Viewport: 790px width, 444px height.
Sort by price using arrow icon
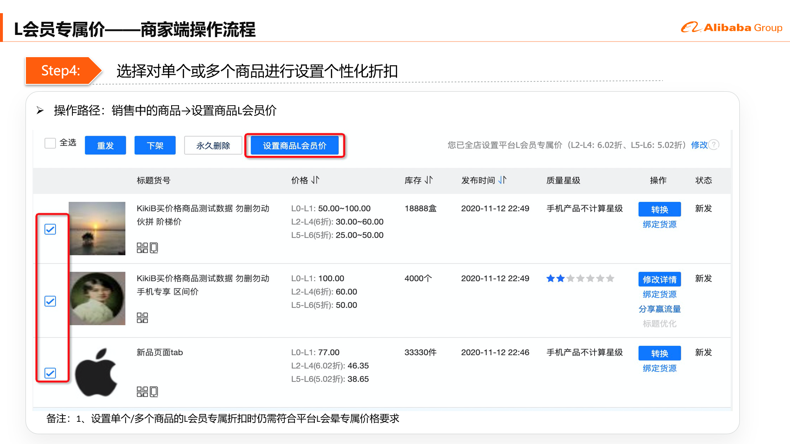[x=315, y=180]
